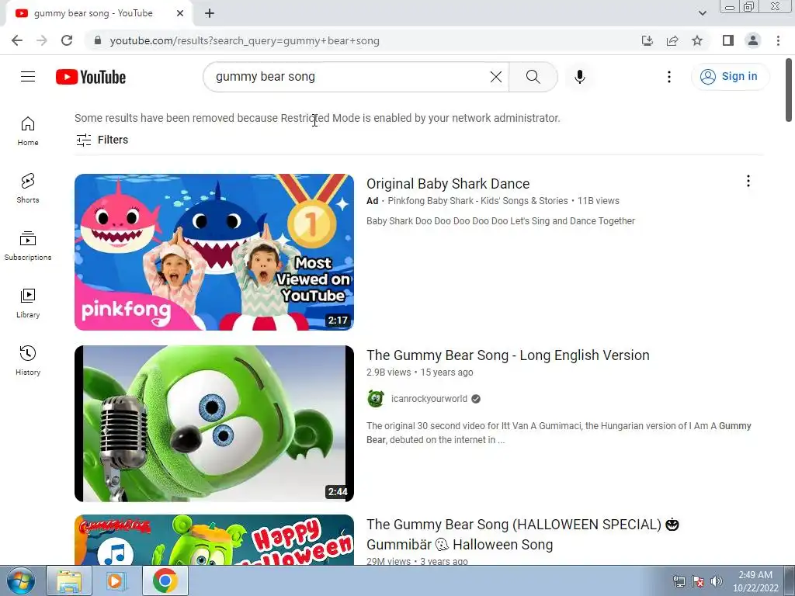795x596 pixels.
Task: Click the Action Center flag tray icon
Action: (698, 581)
